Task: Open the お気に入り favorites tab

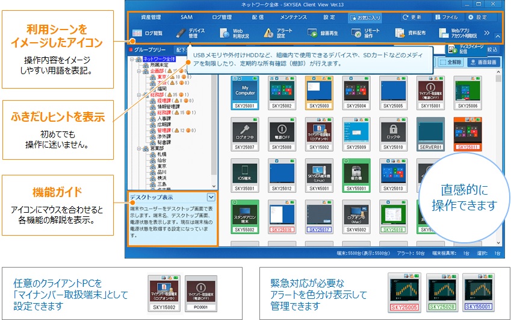Action: 365,18
